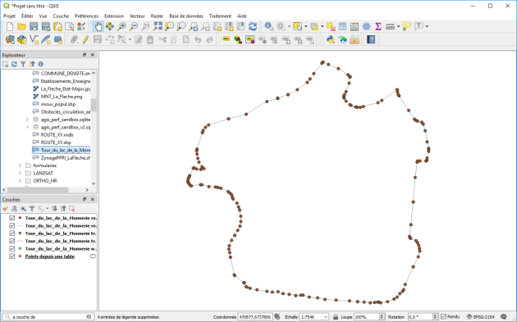Expand the LANDSAT folder
The width and height of the screenshot is (517, 322).
(20, 173)
